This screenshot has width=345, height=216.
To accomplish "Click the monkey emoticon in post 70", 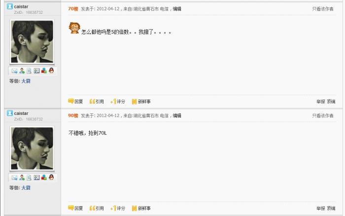I will click(74, 28).
